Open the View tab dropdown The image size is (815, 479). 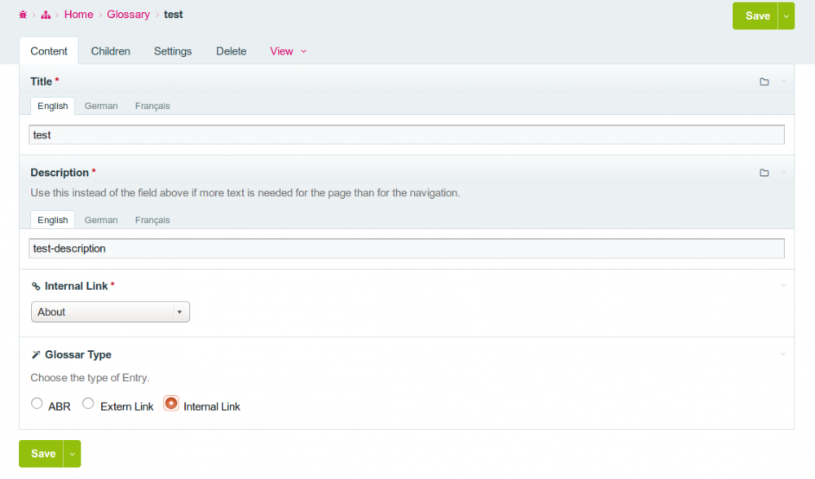(288, 51)
